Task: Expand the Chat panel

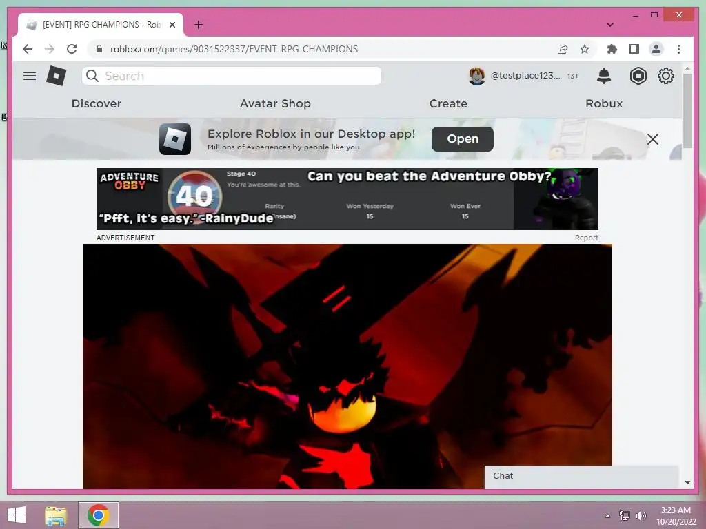Action: pos(581,476)
